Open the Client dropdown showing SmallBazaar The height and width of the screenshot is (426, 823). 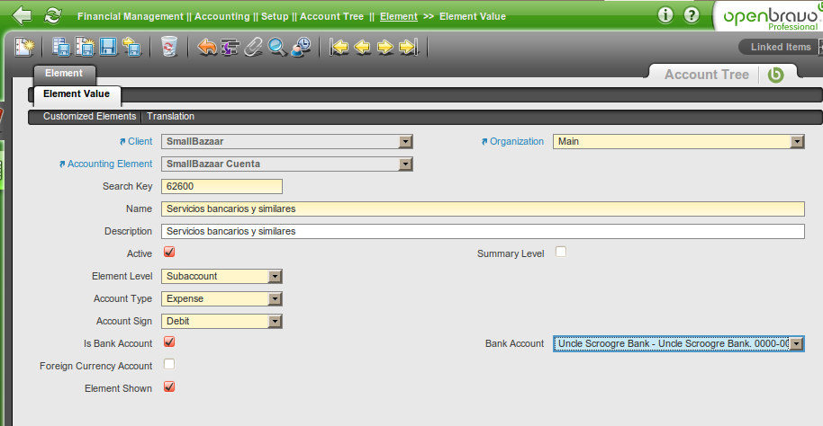click(x=287, y=141)
